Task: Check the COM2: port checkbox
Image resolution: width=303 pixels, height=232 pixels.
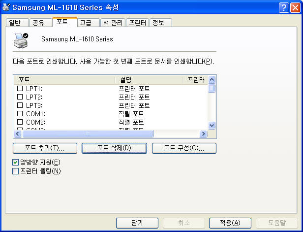Action: click(20, 122)
